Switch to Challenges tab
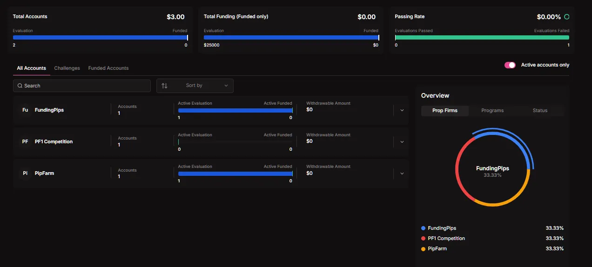Screen dimensions: 592x267 (x=67, y=68)
